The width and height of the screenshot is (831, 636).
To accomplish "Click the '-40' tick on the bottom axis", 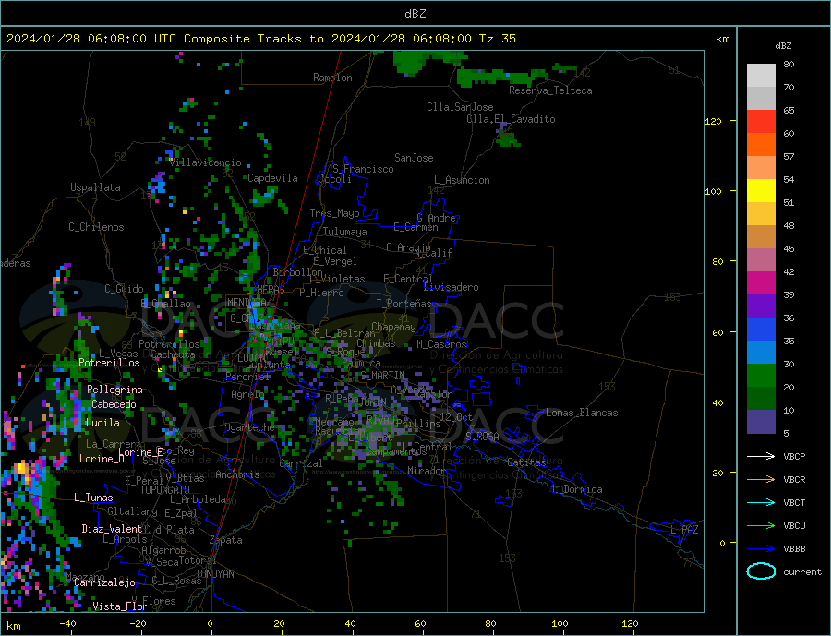I will coord(67,624).
